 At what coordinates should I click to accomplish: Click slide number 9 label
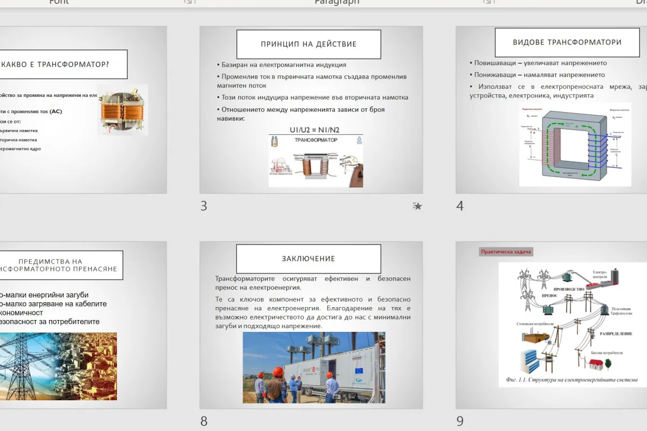tap(460, 421)
